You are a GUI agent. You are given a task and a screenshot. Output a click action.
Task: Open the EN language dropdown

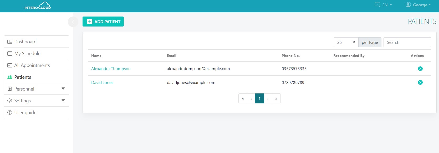[x=384, y=5]
